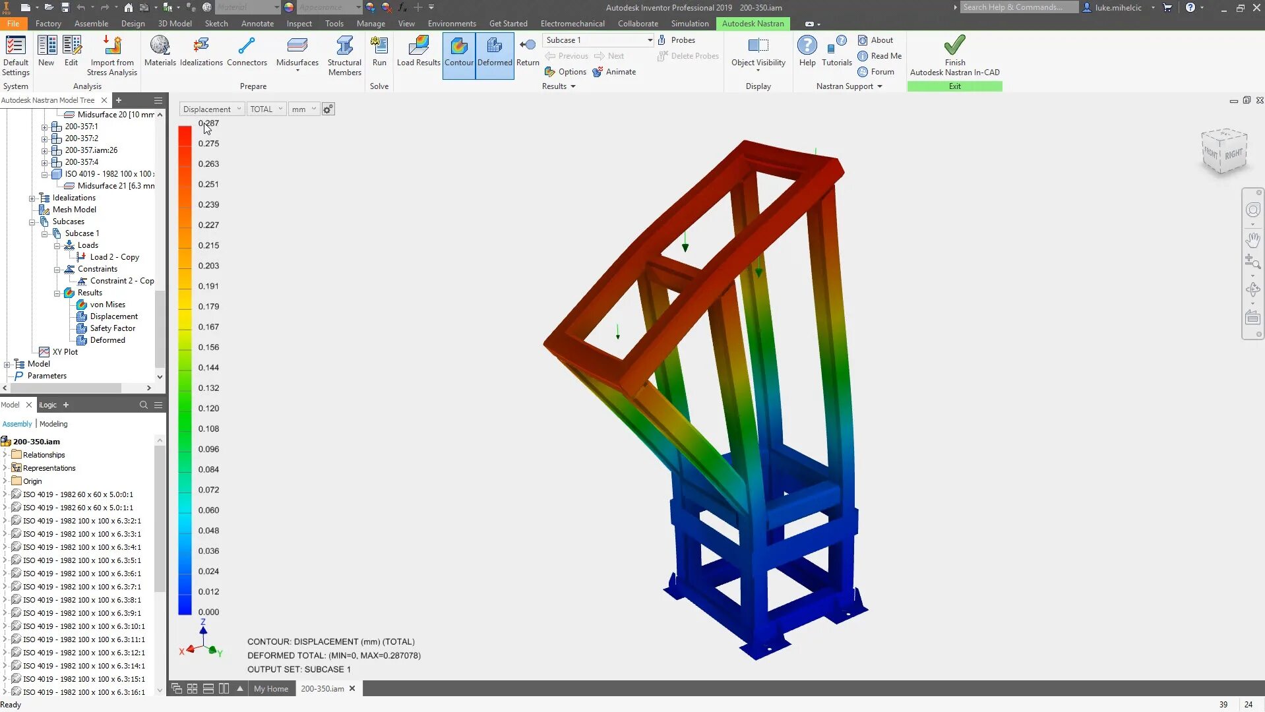The height and width of the screenshot is (712, 1265).
Task: Open plot settings gear next to mm
Action: pos(328,109)
